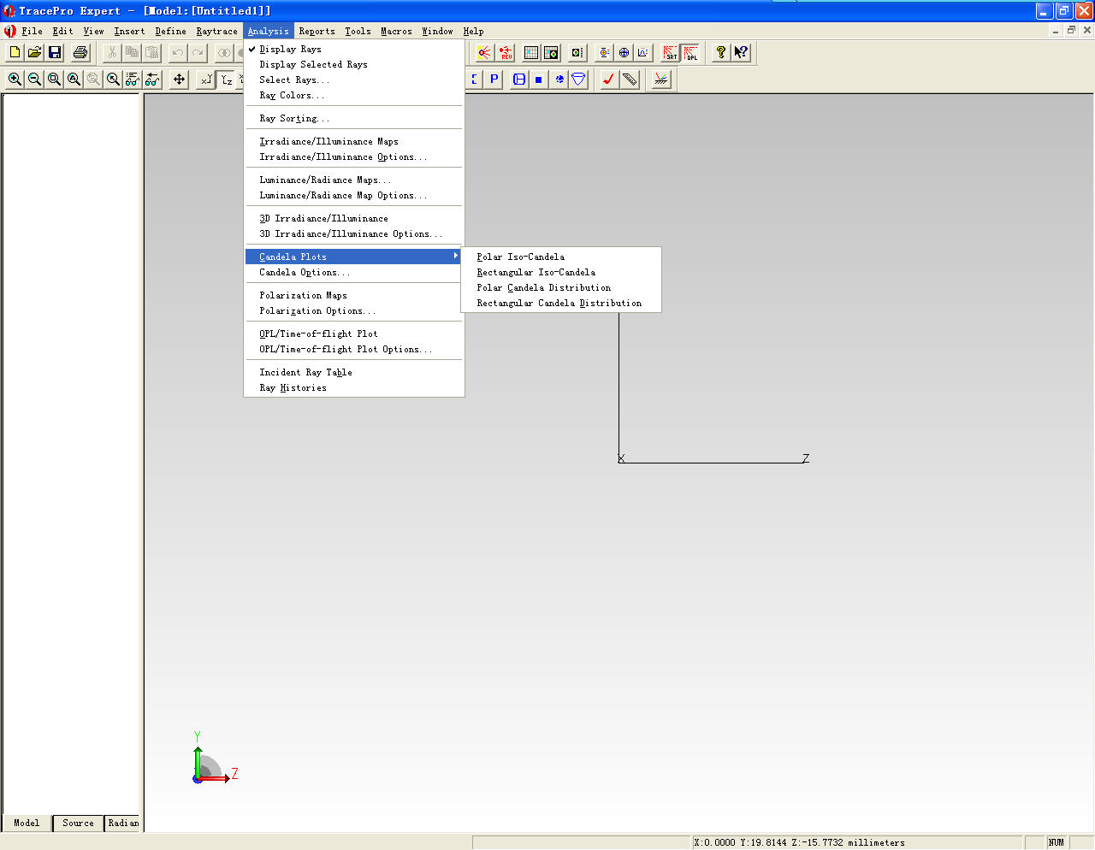1095x850 pixels.
Task: Open the polar crosshair plot icon
Action: [x=624, y=53]
